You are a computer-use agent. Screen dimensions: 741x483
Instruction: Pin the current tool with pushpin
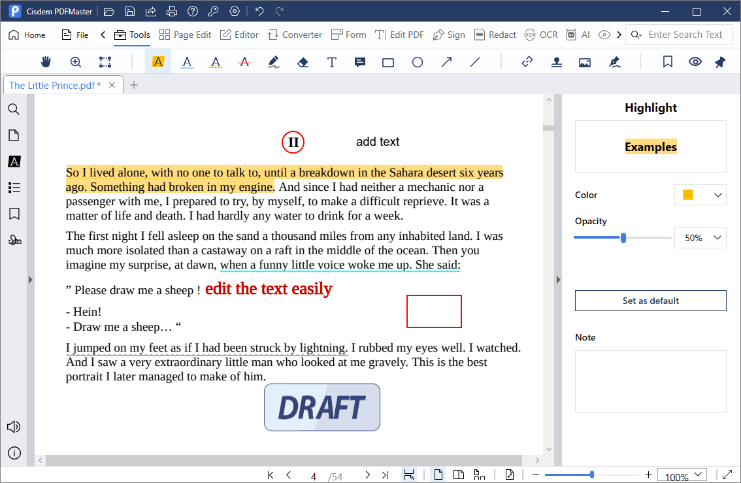(x=719, y=62)
